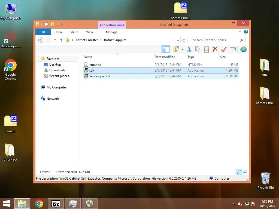Click the network tray icon
Viewport: 279px width, 209px height.
247,204
